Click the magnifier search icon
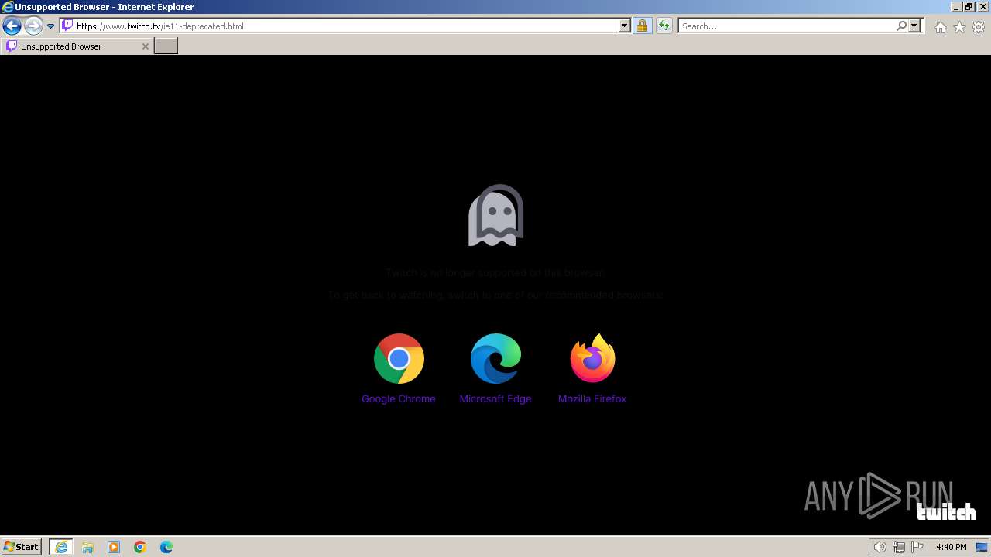This screenshot has height=557, width=991. pos(901,26)
